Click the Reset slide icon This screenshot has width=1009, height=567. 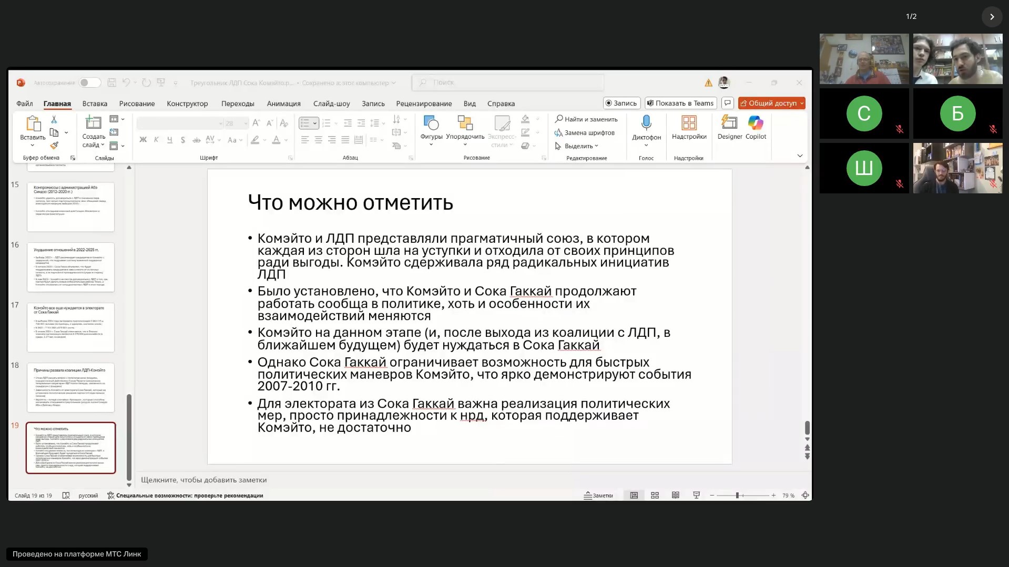click(x=114, y=132)
